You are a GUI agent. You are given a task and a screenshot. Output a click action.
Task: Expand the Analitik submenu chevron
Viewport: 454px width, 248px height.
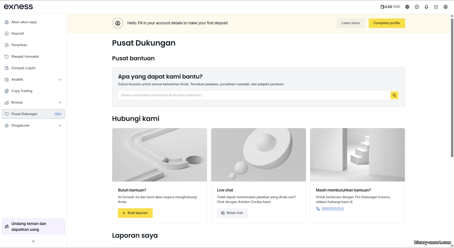coord(60,80)
